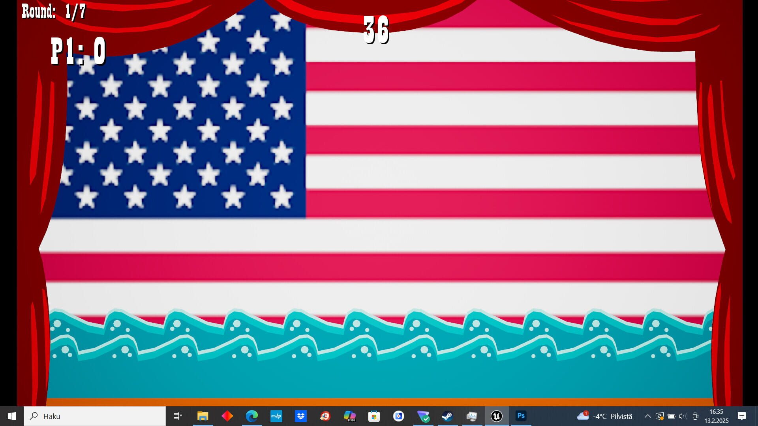Open the battery status flyout

672,416
